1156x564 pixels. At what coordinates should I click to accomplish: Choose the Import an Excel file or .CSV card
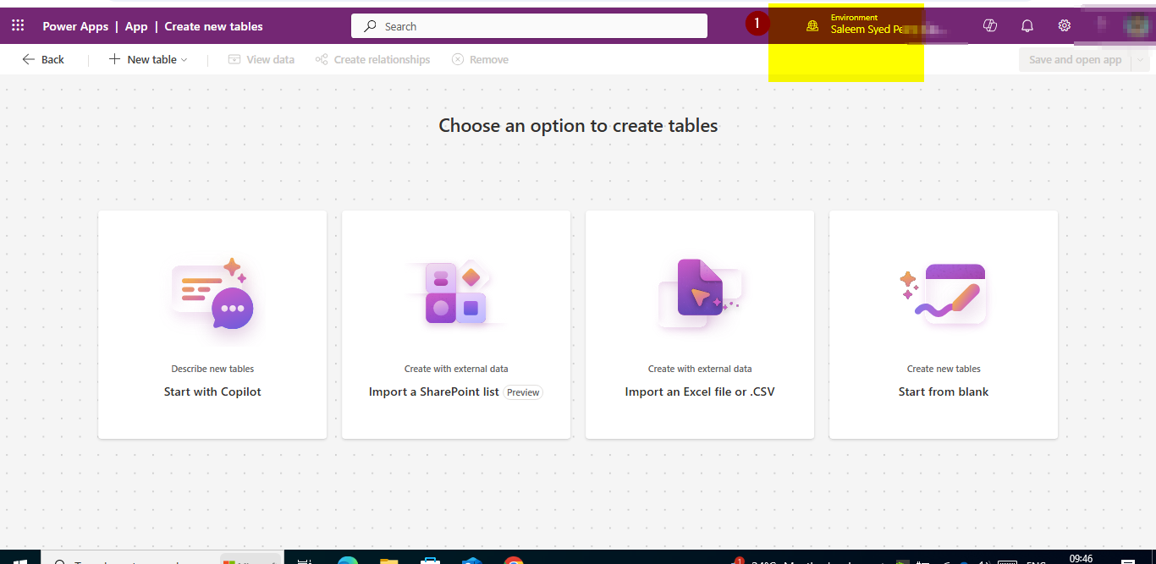tap(700, 325)
